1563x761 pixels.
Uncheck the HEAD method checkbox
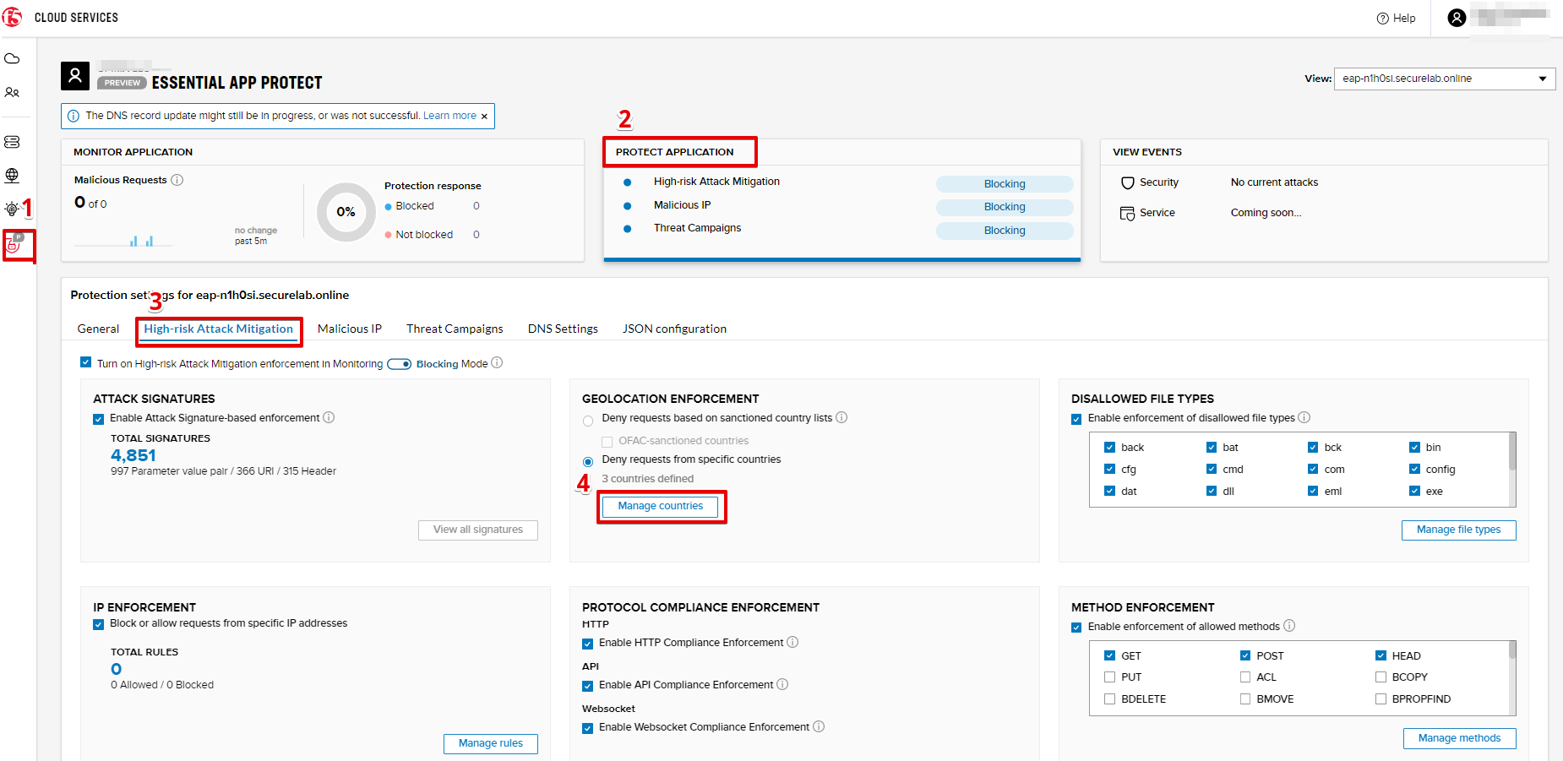[1381, 655]
